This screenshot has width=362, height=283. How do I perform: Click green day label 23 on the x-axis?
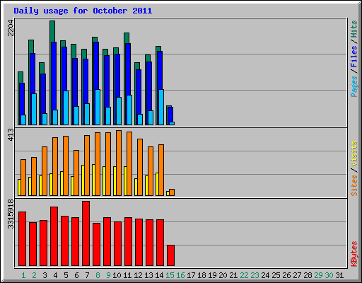(255, 275)
